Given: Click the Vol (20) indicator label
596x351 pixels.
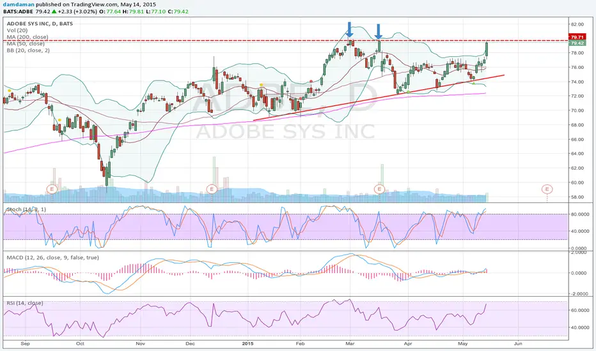Looking at the screenshot, I should coord(17,31).
